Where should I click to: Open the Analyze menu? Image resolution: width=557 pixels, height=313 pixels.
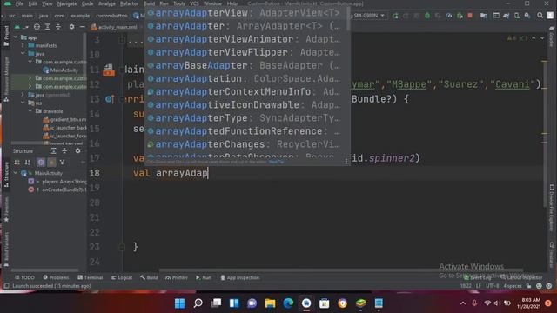click(106, 3)
